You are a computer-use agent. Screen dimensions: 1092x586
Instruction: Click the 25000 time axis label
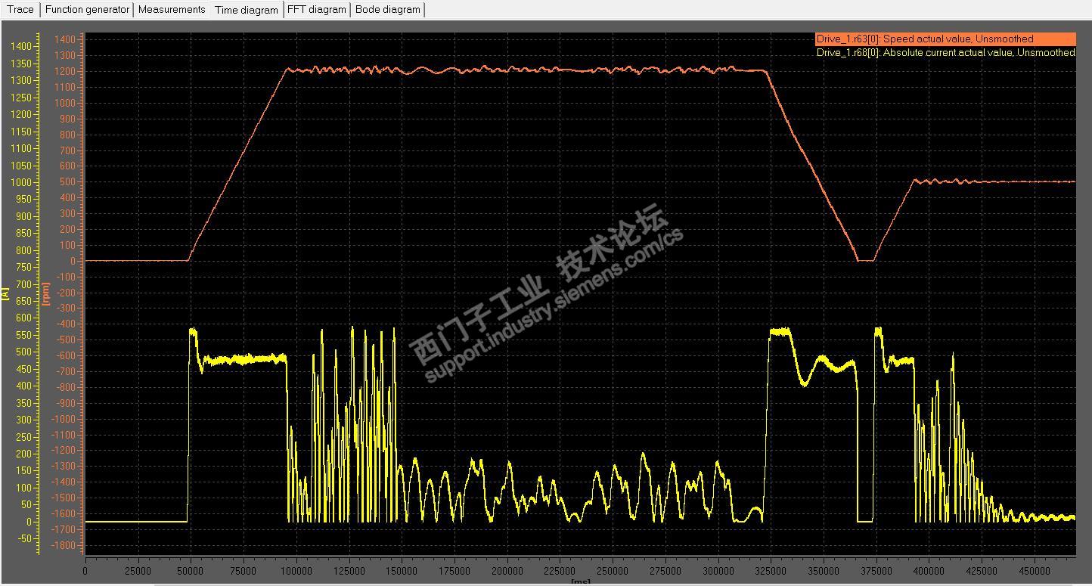point(138,571)
